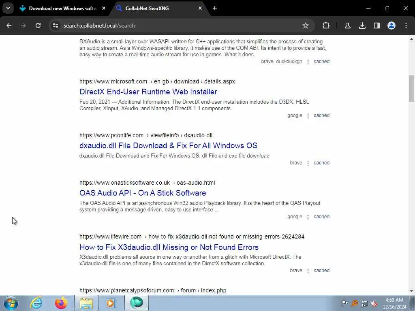
Task: Click the planetcalypsoforum.com result URL
Action: click(153, 290)
